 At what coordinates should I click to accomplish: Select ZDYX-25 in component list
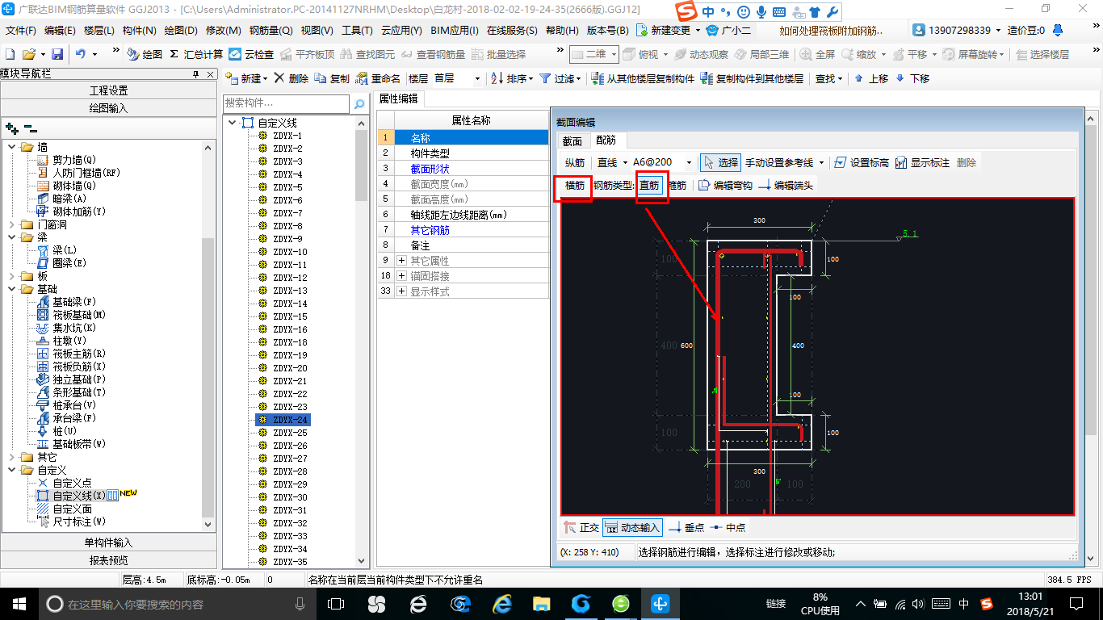(290, 433)
